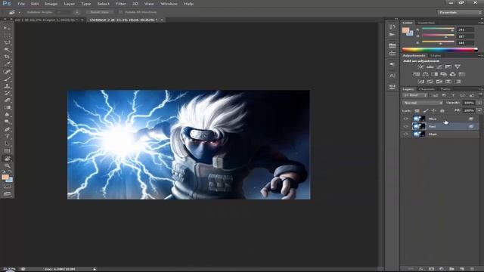Select the Horizontal Type tool
Viewport: 484px width, 272px height.
(7, 136)
